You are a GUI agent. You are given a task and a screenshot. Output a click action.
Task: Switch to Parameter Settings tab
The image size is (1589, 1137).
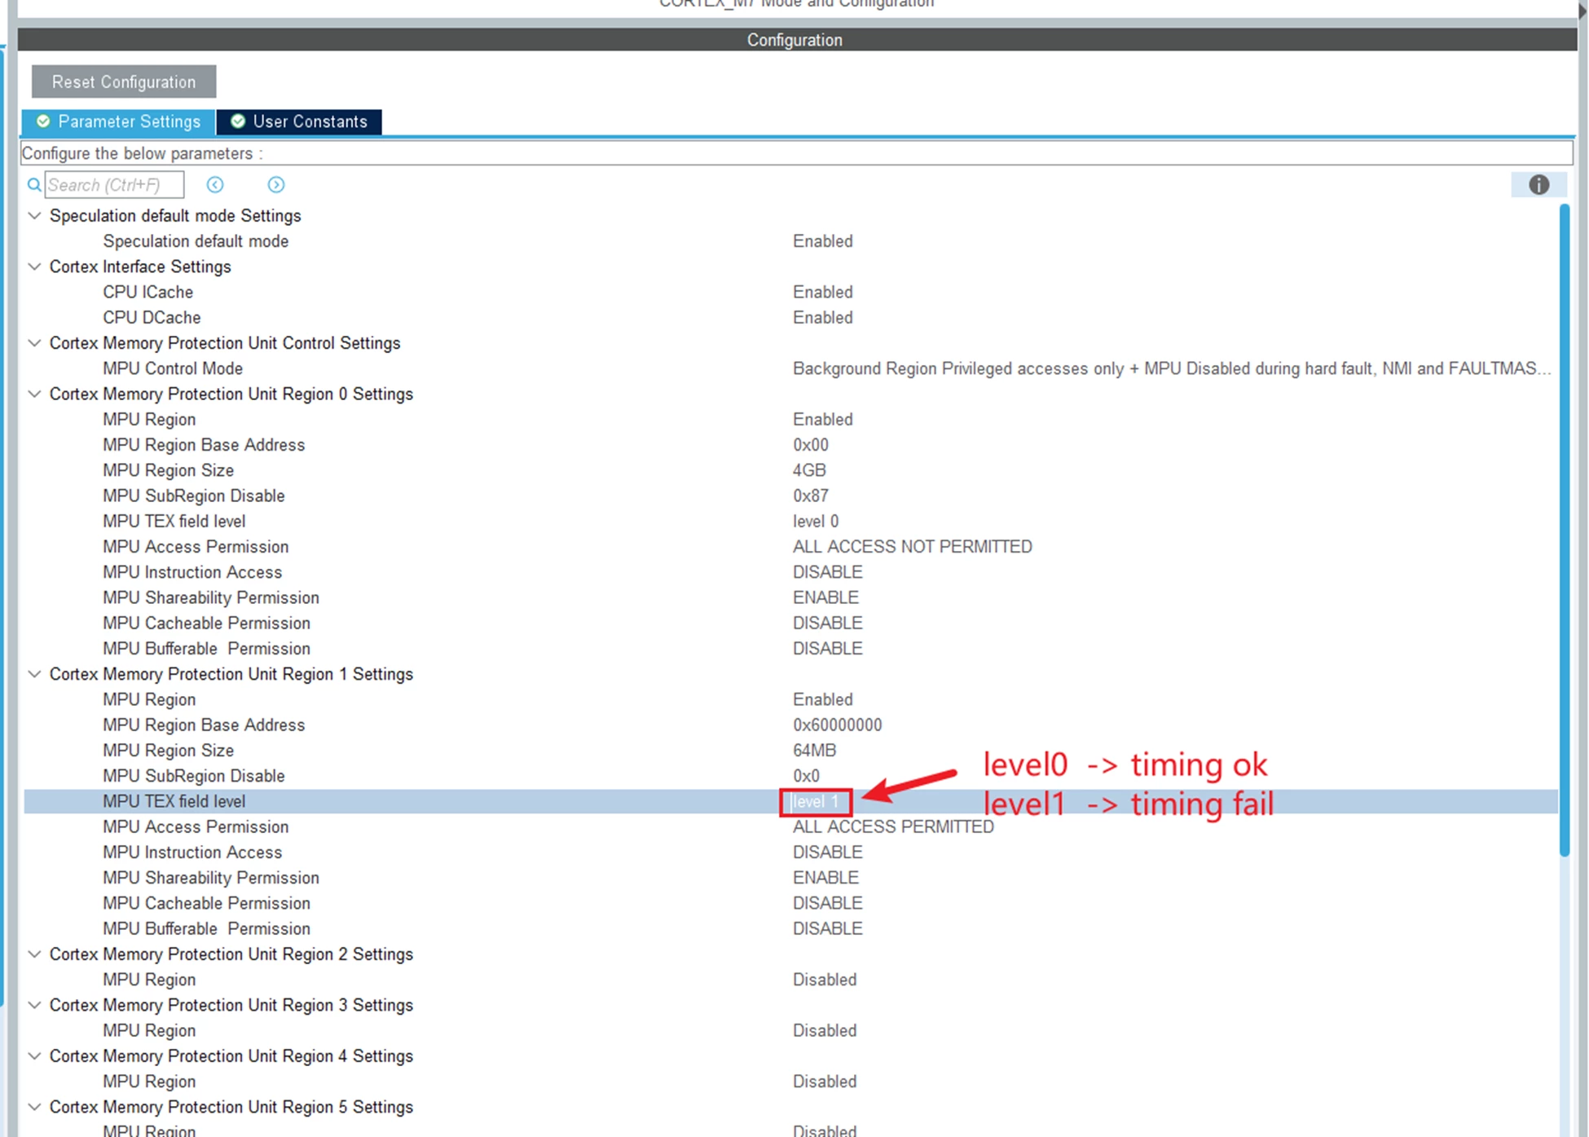[x=119, y=121]
